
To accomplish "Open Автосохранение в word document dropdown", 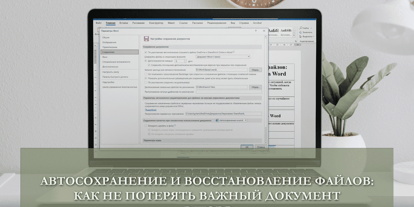I will pyautogui.click(x=231, y=120).
